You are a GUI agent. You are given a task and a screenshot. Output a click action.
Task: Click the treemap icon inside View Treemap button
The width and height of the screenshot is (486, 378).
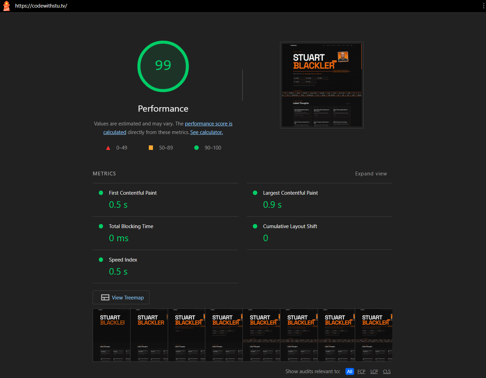click(105, 297)
